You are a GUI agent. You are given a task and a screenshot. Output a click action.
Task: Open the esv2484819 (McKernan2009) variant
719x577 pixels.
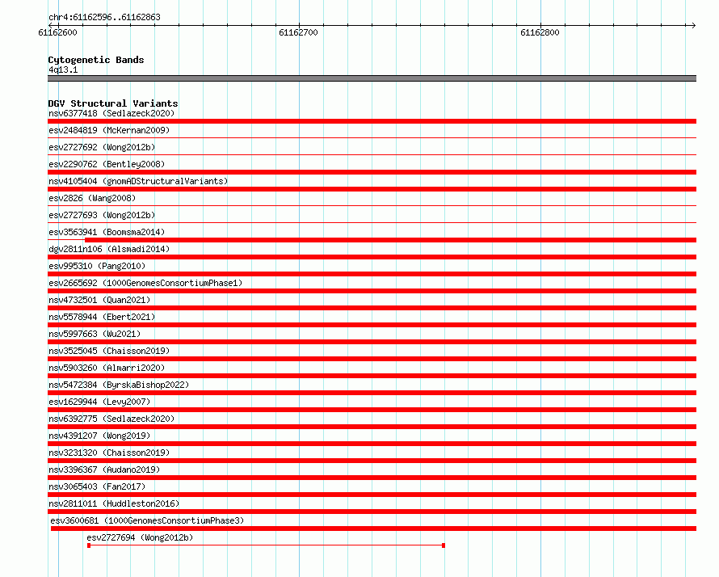[109, 130]
